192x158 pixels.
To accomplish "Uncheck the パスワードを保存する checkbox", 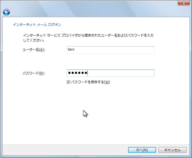I will click(68, 82).
